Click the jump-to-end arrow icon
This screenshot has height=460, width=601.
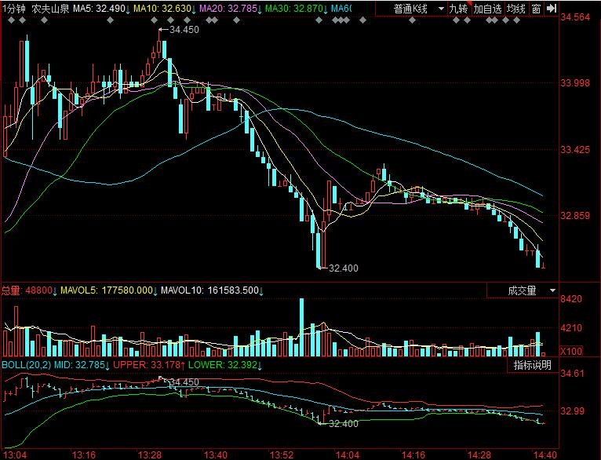tap(552, 9)
